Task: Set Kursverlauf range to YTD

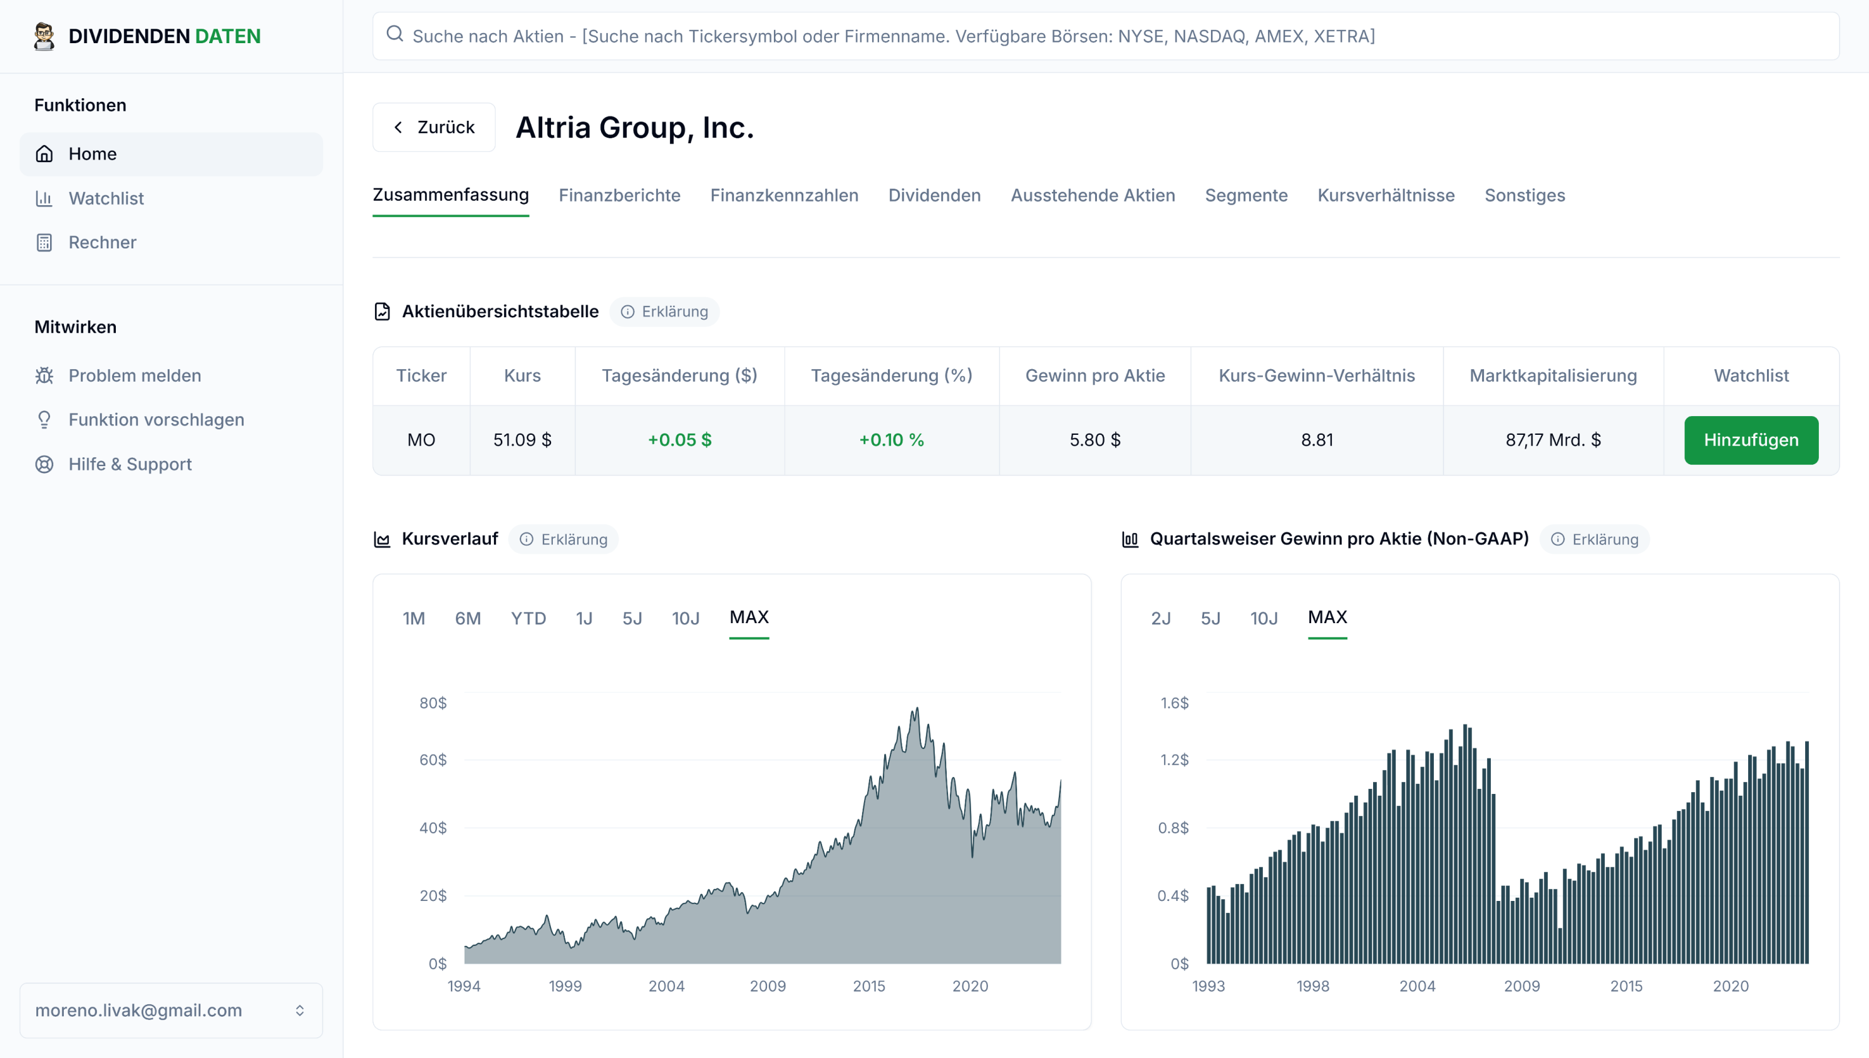Action: click(528, 618)
